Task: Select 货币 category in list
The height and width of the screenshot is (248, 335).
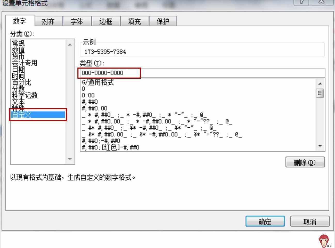Action: click(18, 56)
